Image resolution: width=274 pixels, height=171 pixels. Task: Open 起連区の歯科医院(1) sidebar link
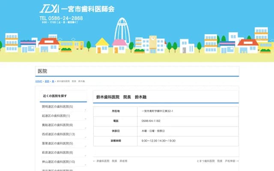(x=56, y=116)
